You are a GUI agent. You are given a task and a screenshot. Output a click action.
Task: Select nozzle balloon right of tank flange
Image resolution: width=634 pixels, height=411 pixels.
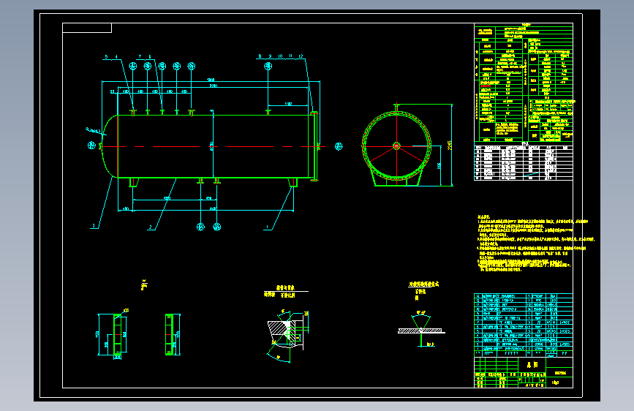339,146
